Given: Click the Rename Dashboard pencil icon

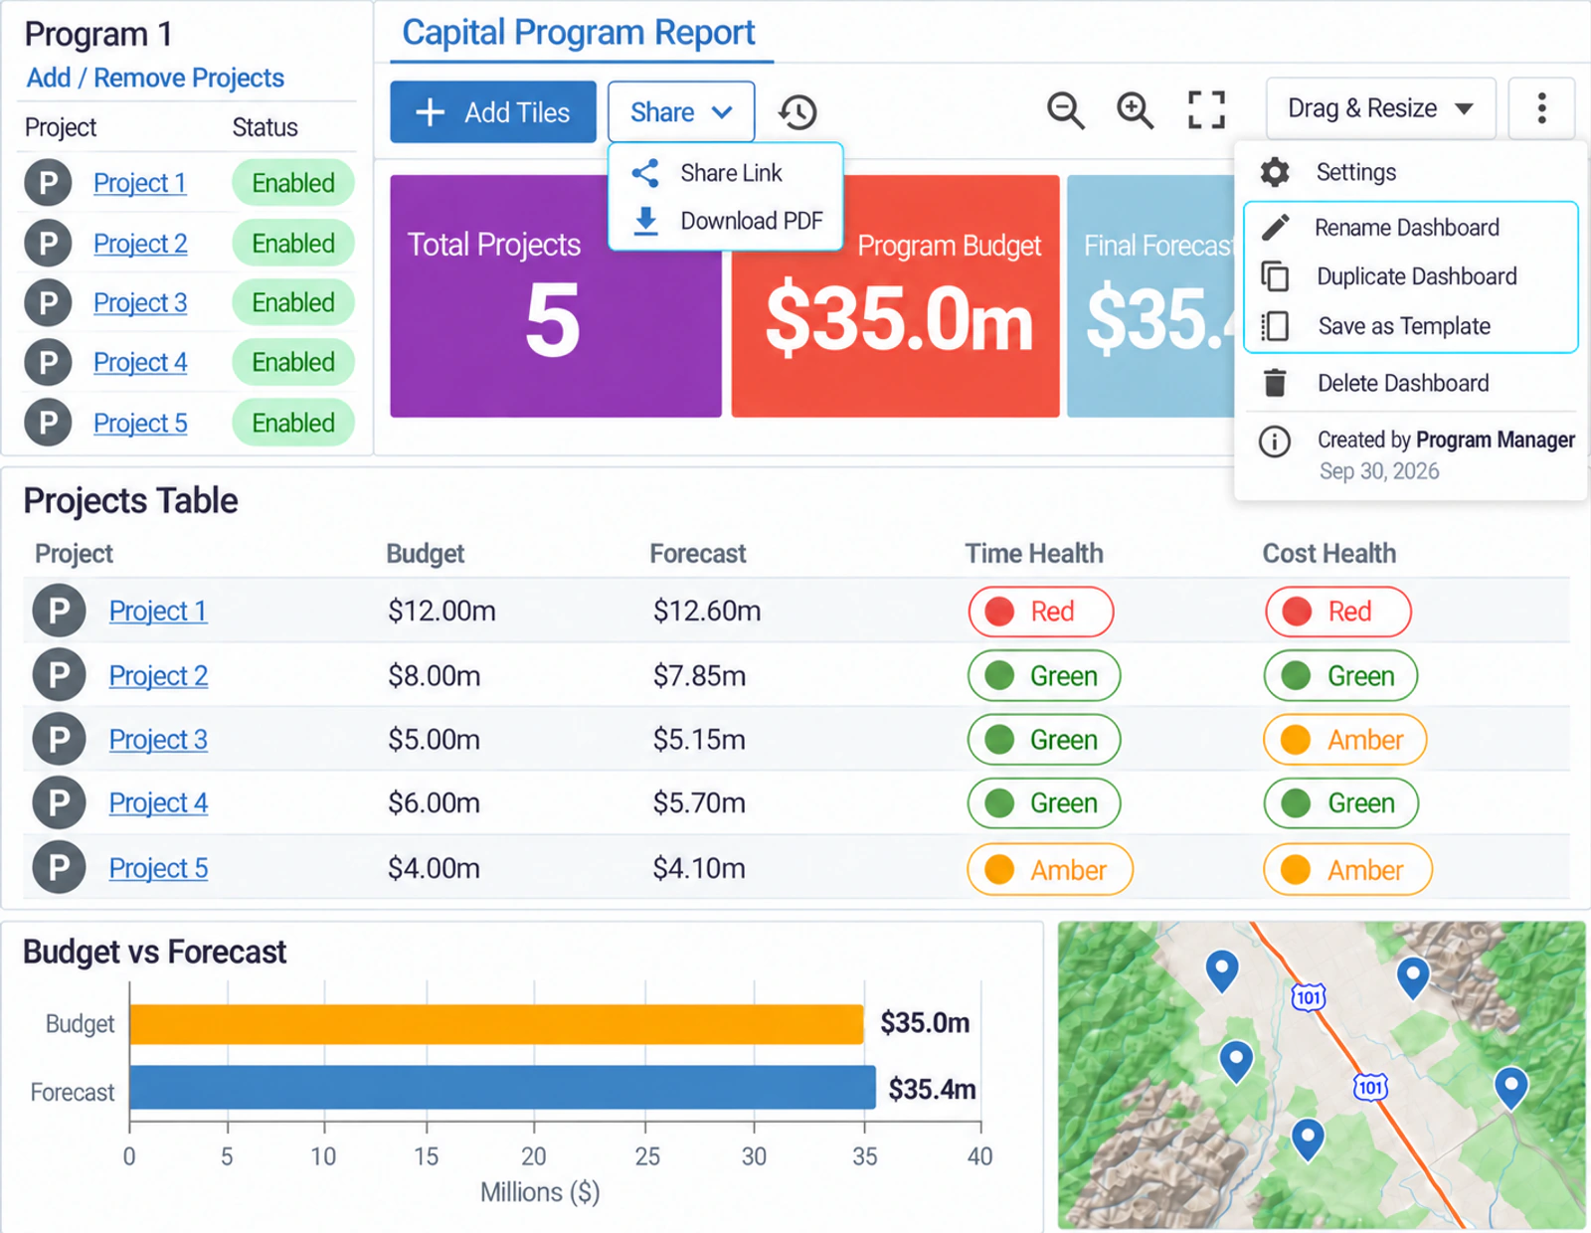Looking at the screenshot, I should click(1276, 228).
